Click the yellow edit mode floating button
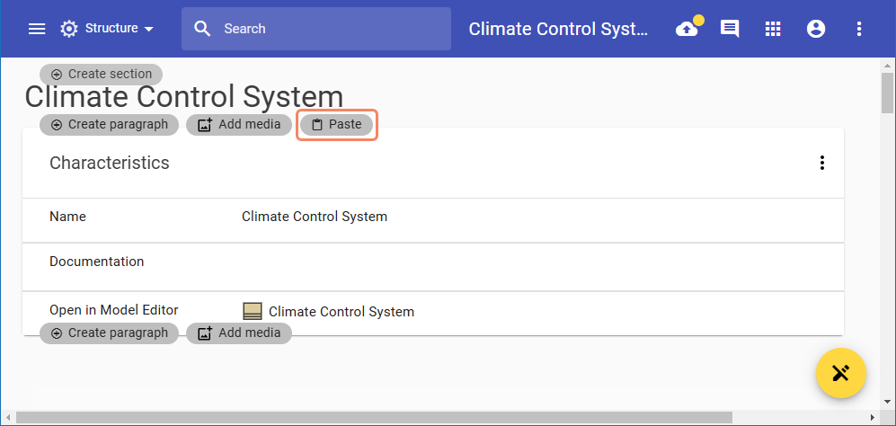 click(840, 372)
